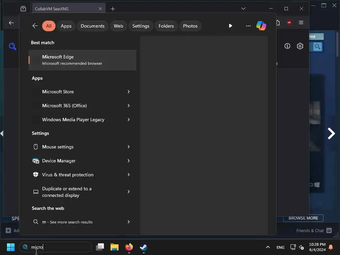This screenshot has height=255, width=340.
Task: Expand web search results arrow
Action: (128, 222)
